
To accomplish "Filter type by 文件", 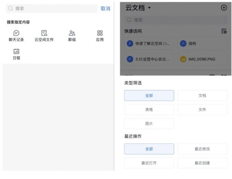I will point(202,109).
